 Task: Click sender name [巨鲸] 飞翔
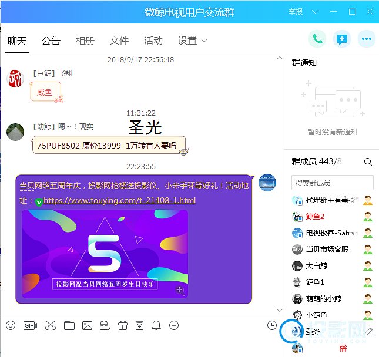click(52, 73)
